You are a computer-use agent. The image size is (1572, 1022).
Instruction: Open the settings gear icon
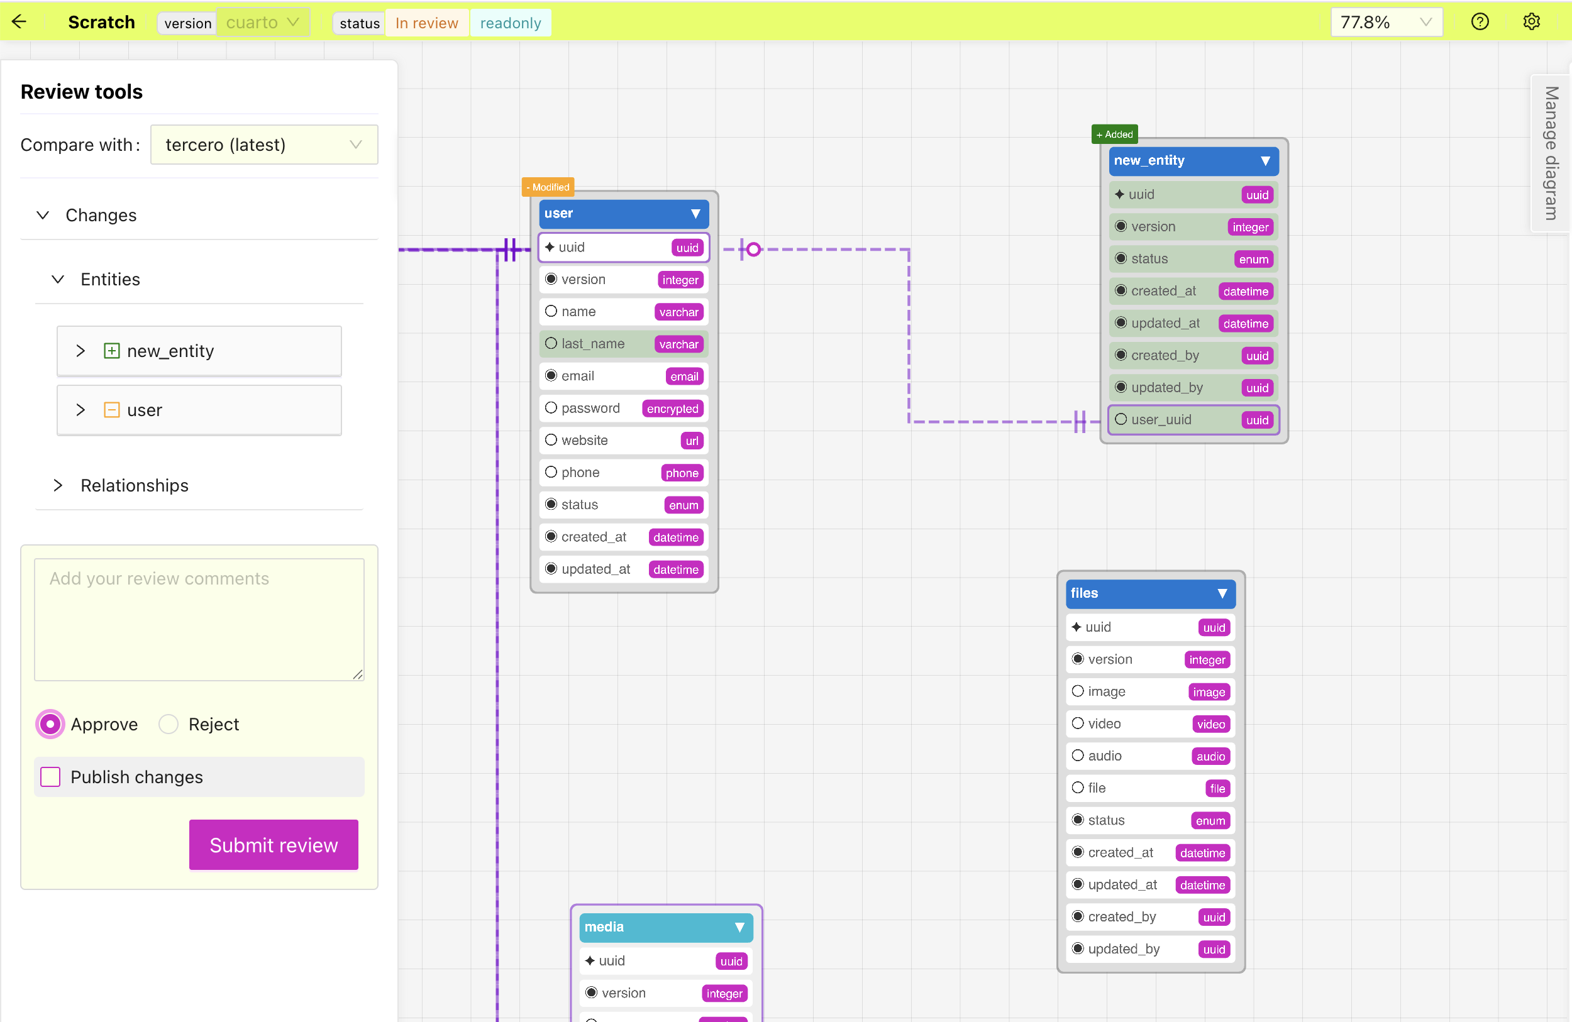pos(1531,22)
